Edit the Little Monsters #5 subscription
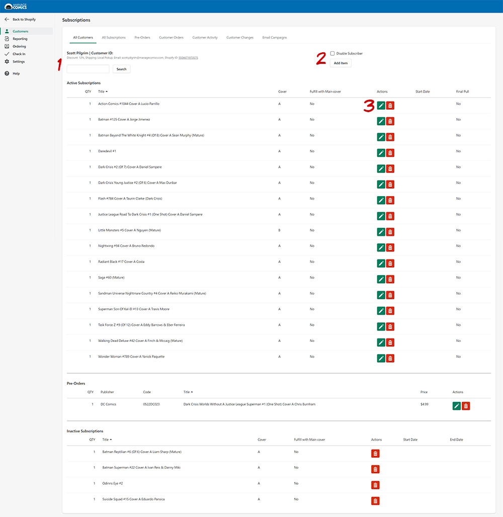 tap(381, 232)
